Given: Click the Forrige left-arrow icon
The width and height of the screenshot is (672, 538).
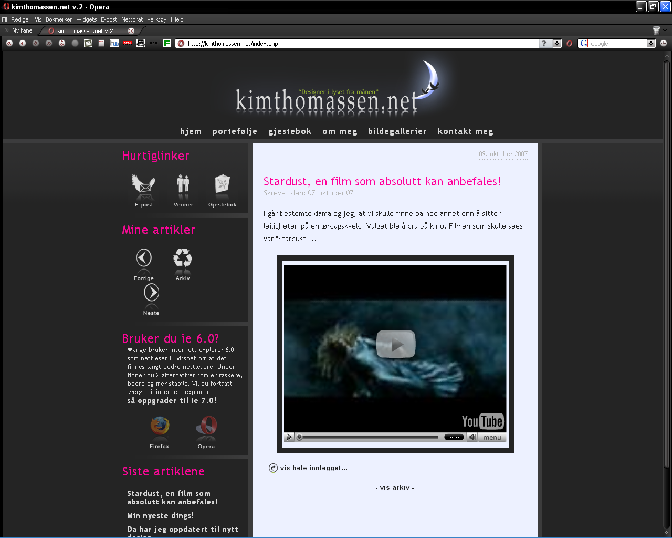Looking at the screenshot, I should click(144, 258).
